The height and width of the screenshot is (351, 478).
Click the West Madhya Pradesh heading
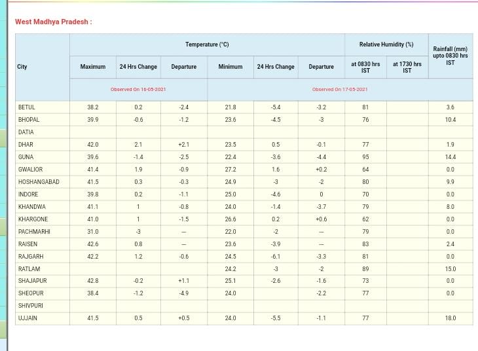pos(53,22)
